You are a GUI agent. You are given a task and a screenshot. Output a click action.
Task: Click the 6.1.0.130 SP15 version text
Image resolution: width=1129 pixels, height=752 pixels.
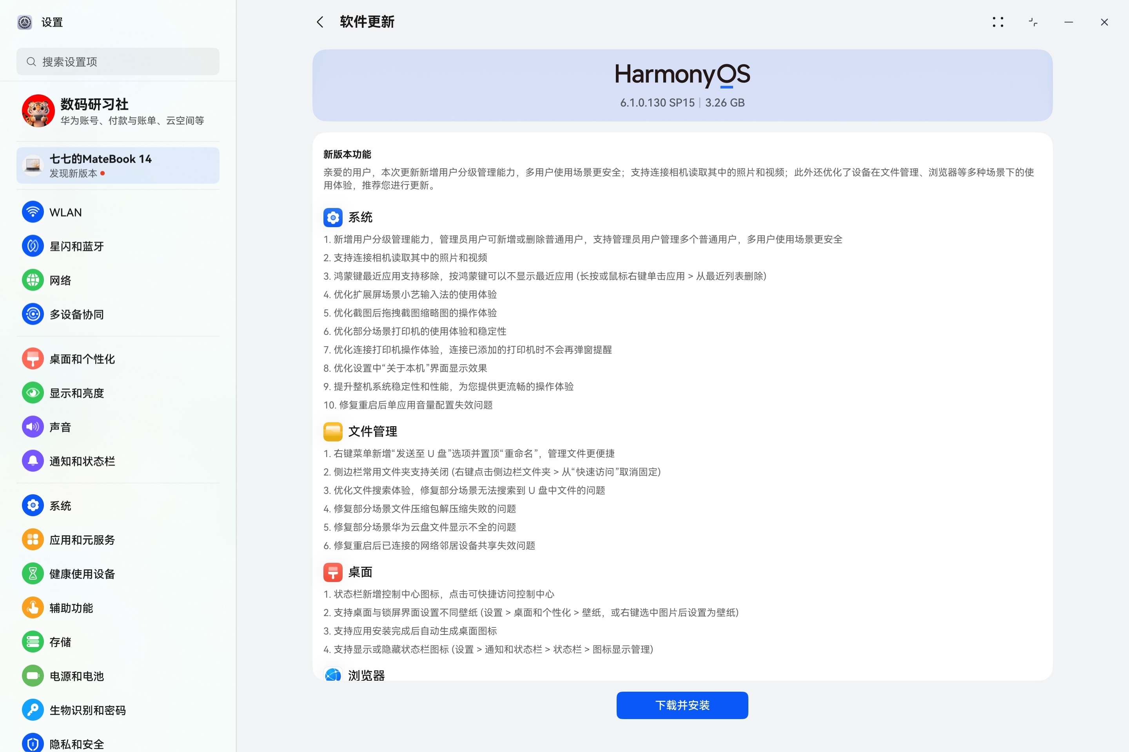click(x=657, y=103)
